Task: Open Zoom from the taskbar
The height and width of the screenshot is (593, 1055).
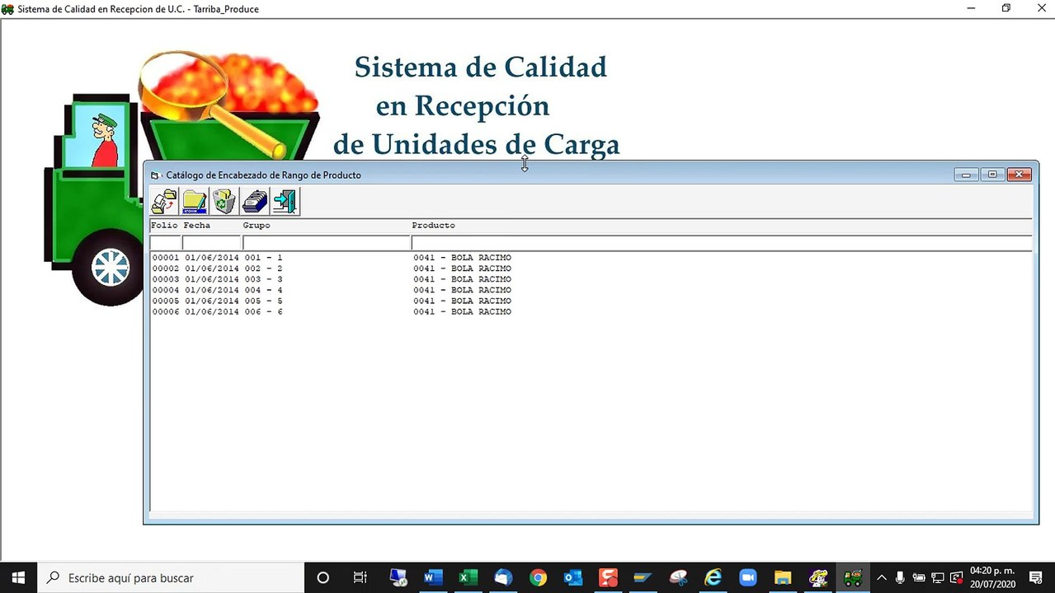Action: click(748, 578)
